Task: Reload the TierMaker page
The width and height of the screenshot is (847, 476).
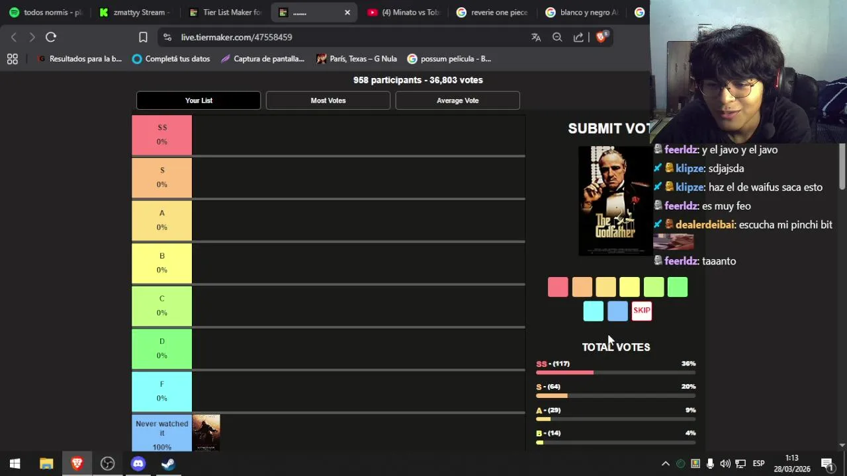Action: click(51, 37)
